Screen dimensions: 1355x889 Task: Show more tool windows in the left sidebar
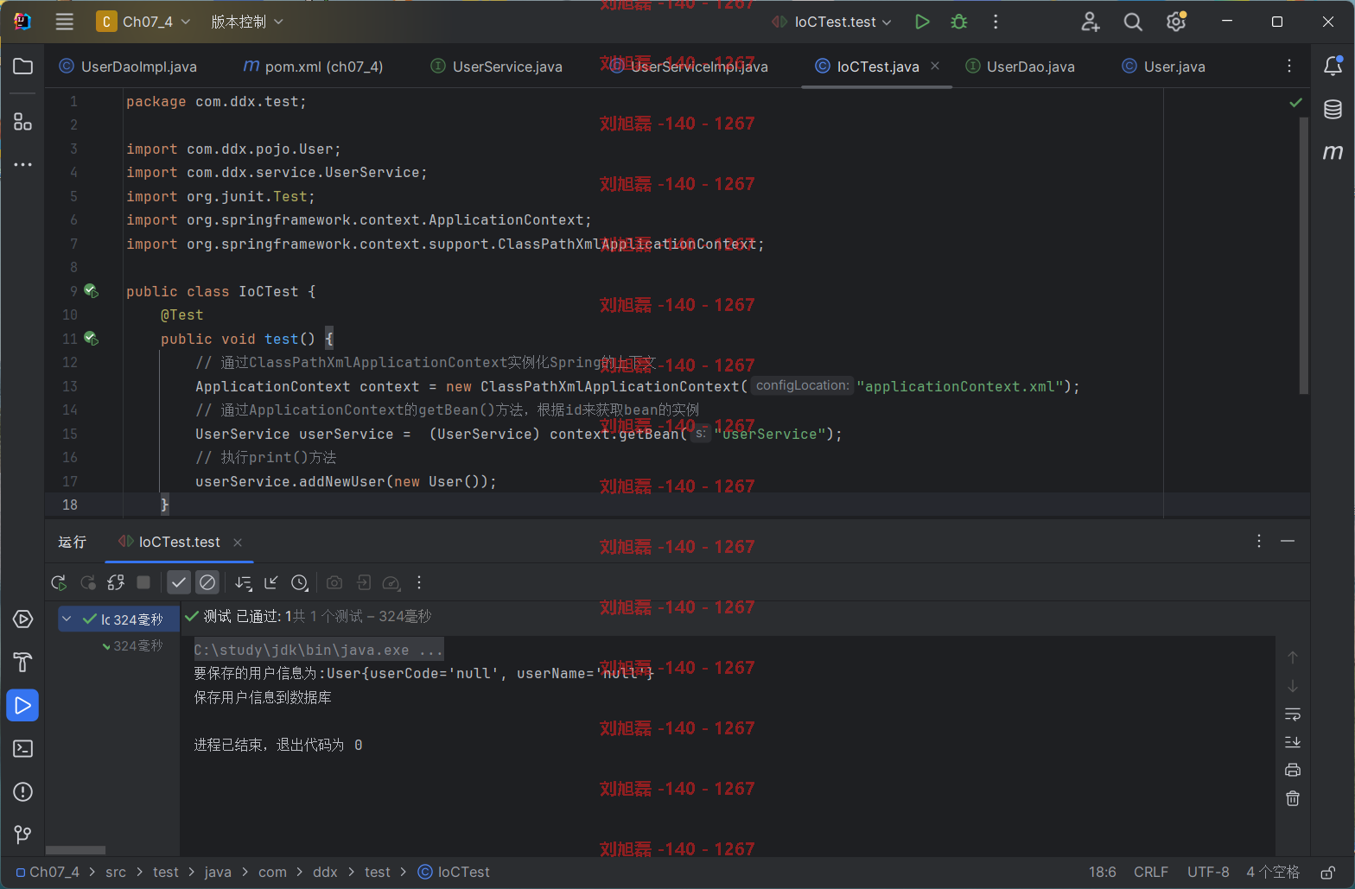click(x=23, y=164)
